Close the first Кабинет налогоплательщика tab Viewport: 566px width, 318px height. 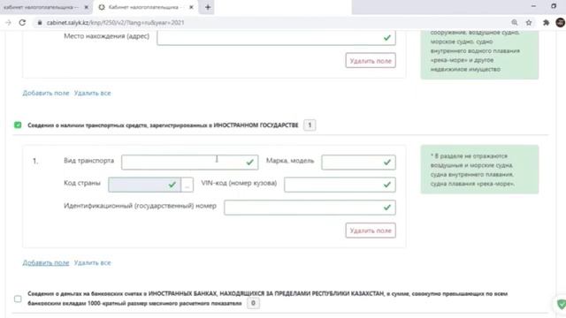tap(87, 7)
